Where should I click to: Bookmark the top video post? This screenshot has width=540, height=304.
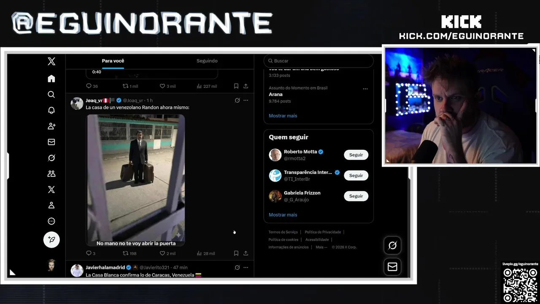click(236, 86)
